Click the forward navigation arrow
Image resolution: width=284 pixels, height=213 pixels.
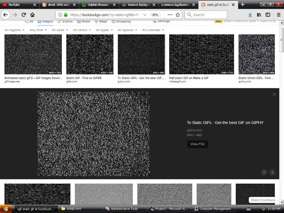tap(15, 15)
